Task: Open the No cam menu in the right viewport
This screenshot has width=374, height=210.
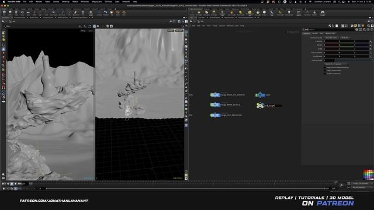Action: pos(179,31)
